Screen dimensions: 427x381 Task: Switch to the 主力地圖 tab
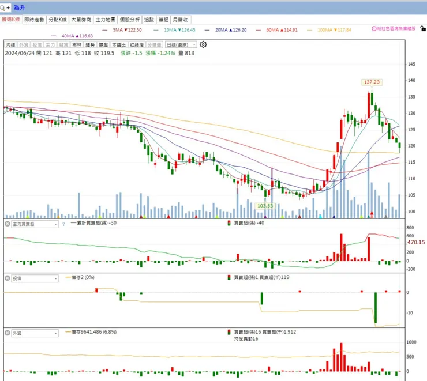click(x=106, y=20)
